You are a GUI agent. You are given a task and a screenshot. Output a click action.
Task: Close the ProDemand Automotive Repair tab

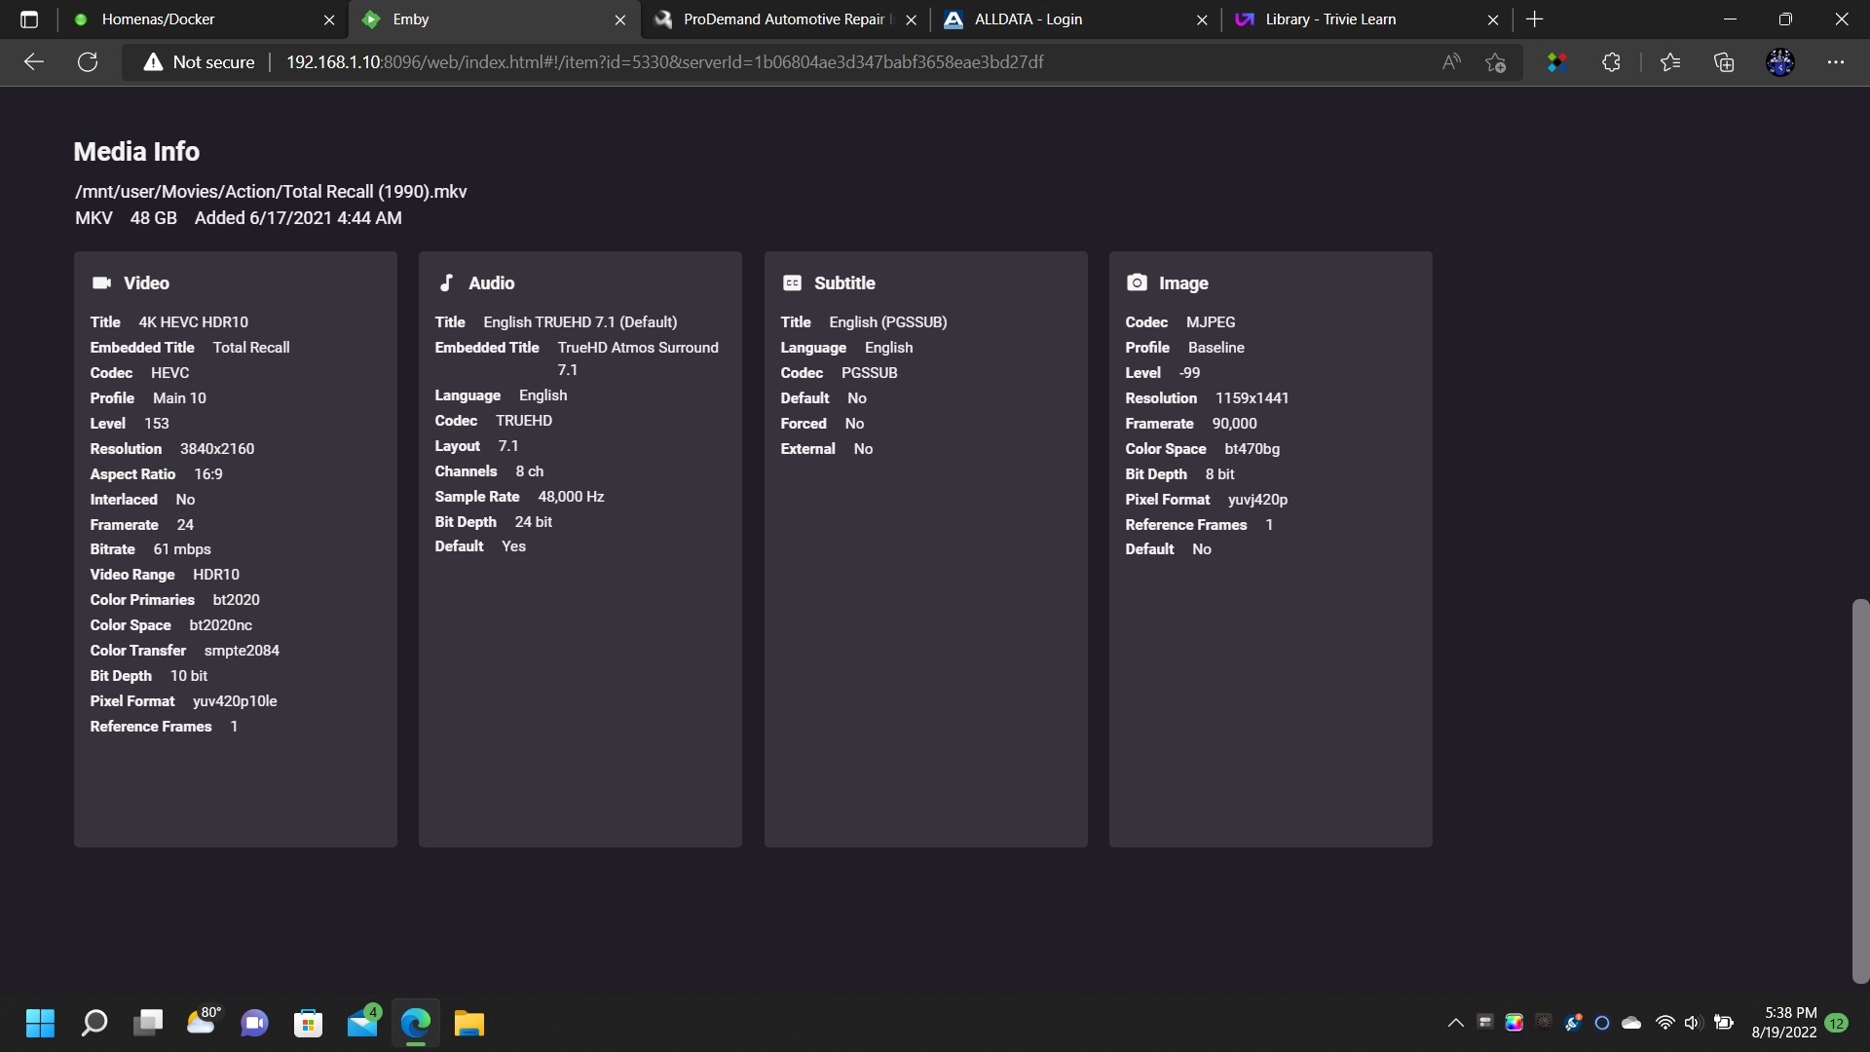[912, 19]
